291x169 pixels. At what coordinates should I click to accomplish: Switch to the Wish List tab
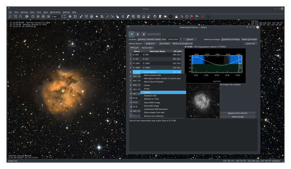coord(134,48)
